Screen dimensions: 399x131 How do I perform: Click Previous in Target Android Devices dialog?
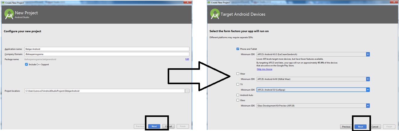346,127
